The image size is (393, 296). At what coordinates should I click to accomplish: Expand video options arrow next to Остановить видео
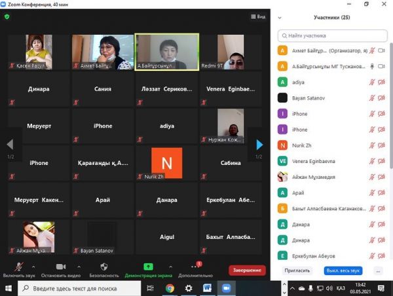(x=79, y=267)
